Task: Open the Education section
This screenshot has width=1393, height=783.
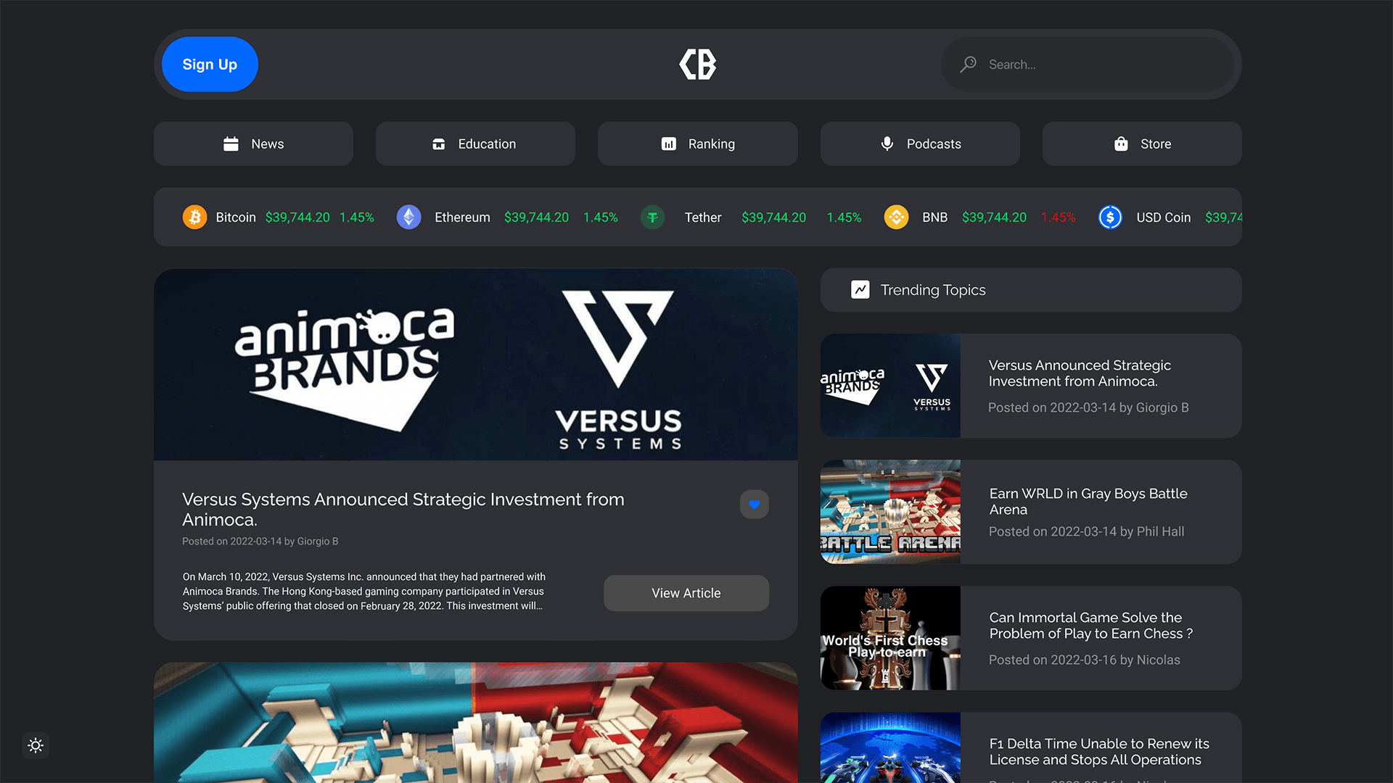Action: pos(475,144)
